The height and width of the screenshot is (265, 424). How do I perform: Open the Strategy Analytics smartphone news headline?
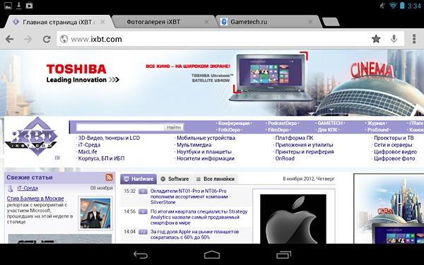pyautogui.click(x=199, y=217)
